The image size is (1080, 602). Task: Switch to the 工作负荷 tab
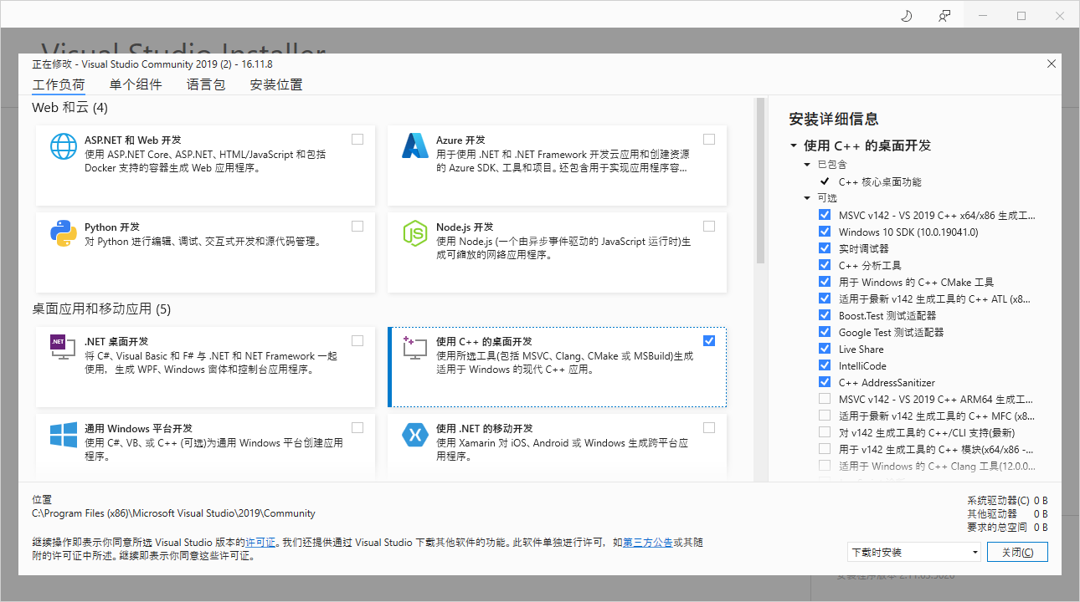pos(59,84)
